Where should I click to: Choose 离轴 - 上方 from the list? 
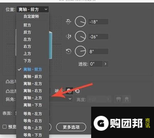pos(33,98)
